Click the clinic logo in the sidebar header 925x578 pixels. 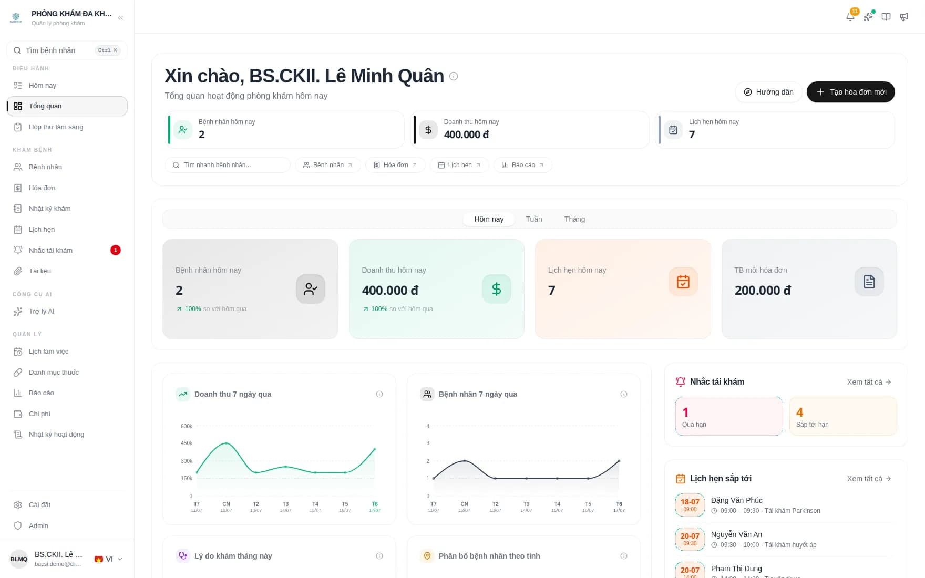pos(16,18)
